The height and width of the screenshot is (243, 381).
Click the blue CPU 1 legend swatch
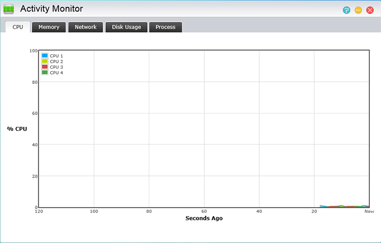[x=45, y=55]
